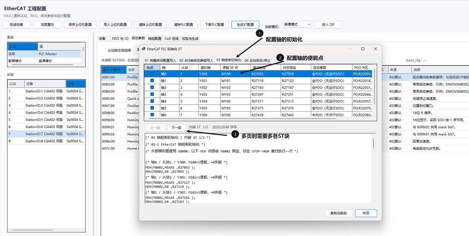The width and height of the screenshot is (469, 236).
Task: Click the R27183 cell for 轴2
Action: click(265, 88)
